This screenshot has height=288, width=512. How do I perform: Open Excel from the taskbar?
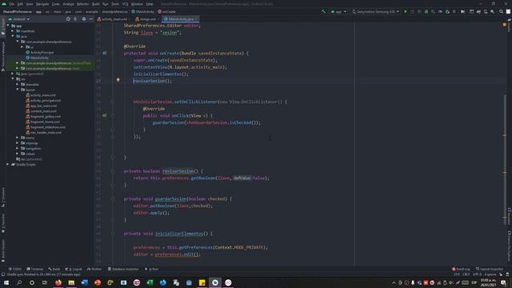pos(150,282)
